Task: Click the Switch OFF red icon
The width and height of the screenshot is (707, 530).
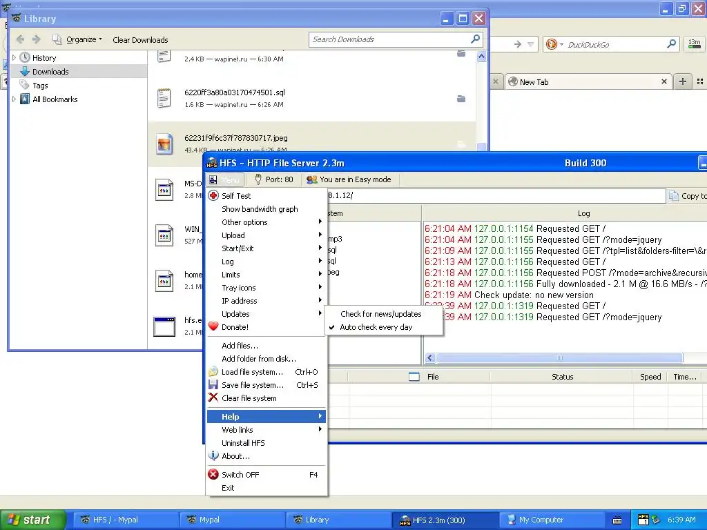Action: point(213,474)
